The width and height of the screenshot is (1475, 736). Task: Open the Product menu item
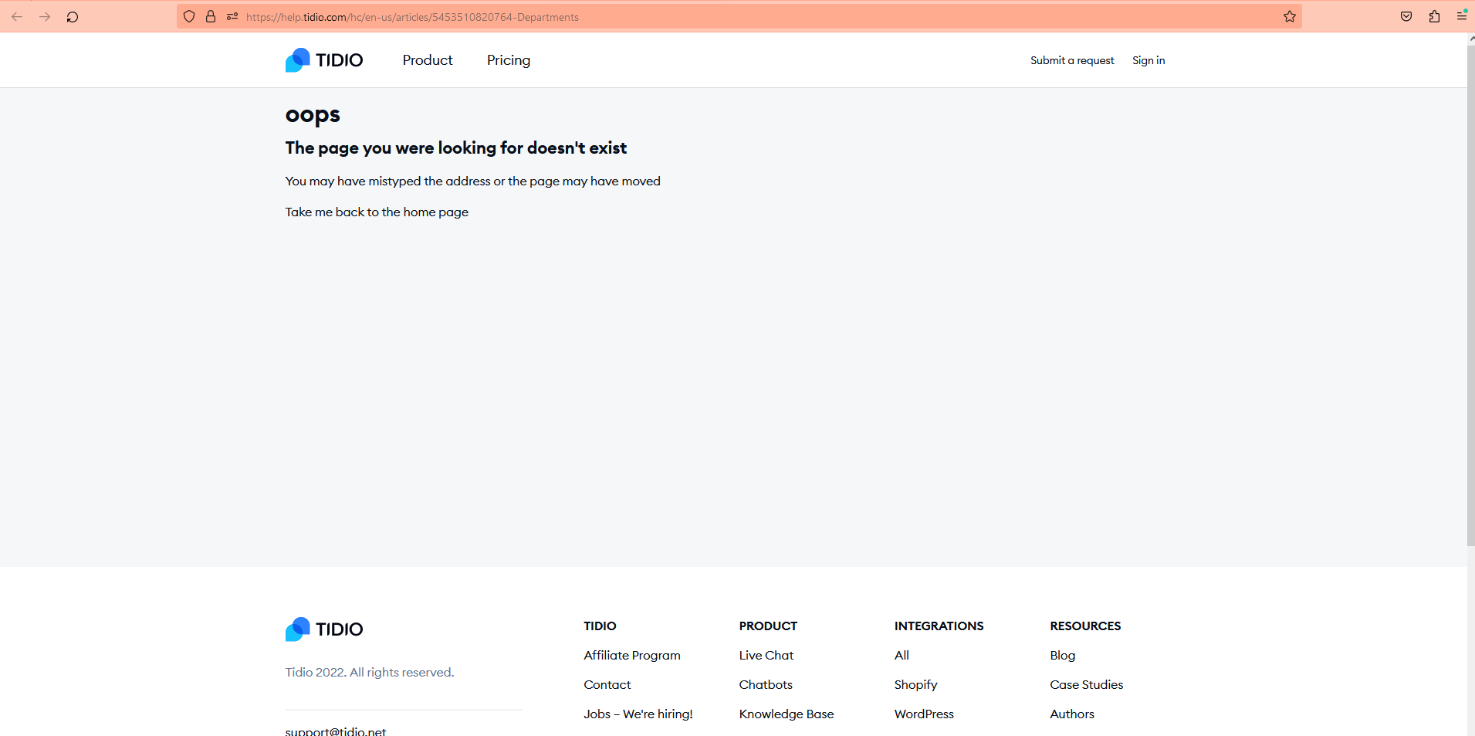tap(428, 60)
